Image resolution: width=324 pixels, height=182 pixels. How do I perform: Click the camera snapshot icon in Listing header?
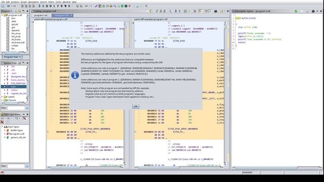[x=216, y=11]
